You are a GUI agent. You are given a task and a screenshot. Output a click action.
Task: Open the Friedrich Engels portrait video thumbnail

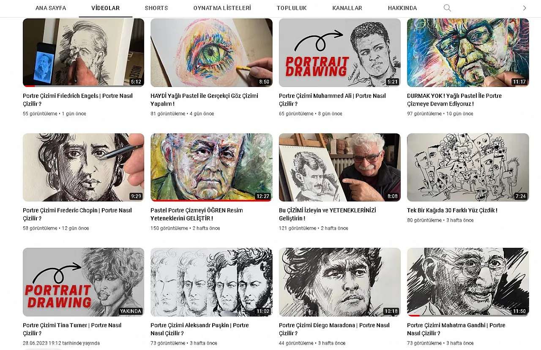pyautogui.click(x=83, y=53)
